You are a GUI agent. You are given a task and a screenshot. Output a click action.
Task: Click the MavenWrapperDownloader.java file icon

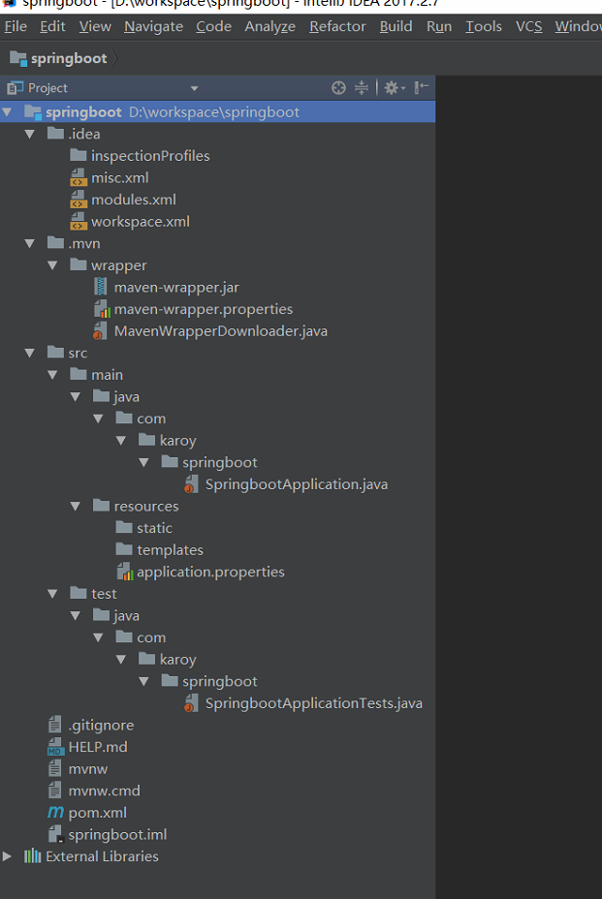click(100, 330)
